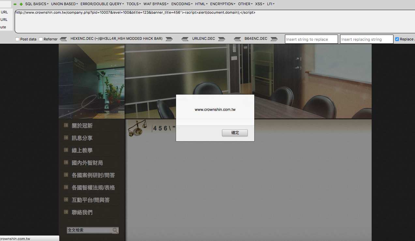The width and height of the screenshot is (415, 241).
Task: Open the 關於冠新 sidebar link
Action: (x=82, y=126)
